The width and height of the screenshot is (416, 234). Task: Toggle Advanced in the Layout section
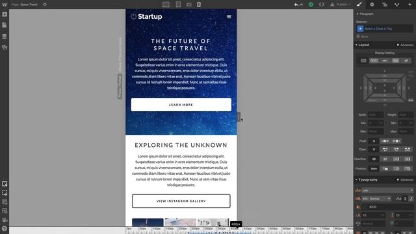coord(405,45)
